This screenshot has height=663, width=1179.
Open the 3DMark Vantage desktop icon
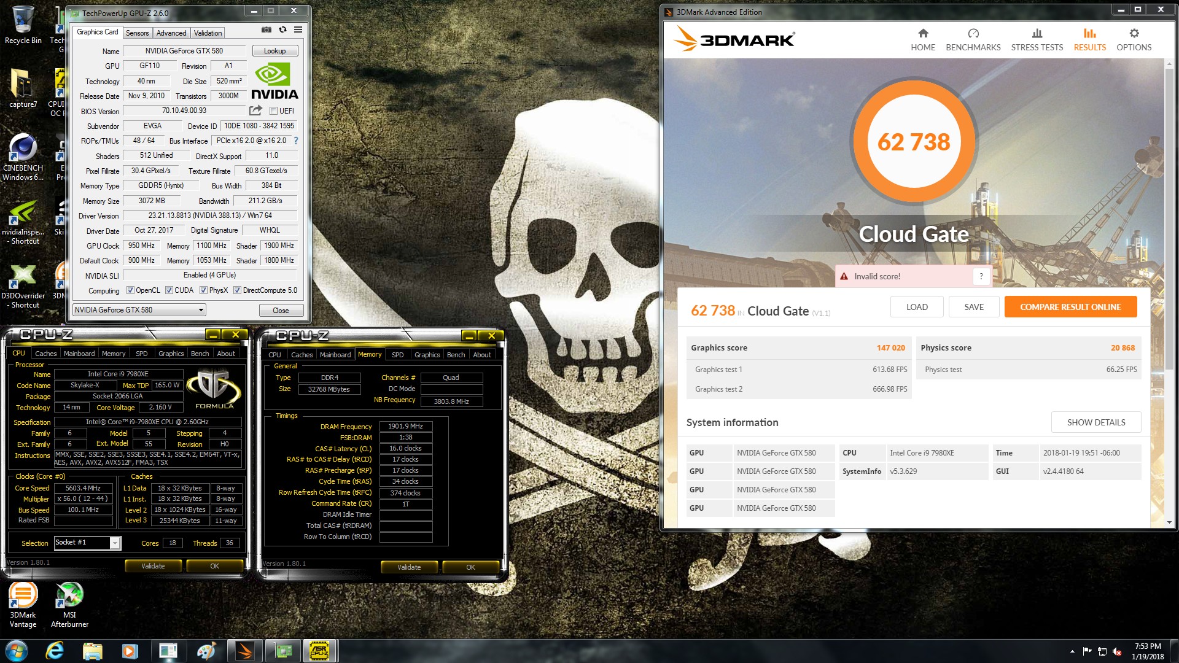[23, 605]
